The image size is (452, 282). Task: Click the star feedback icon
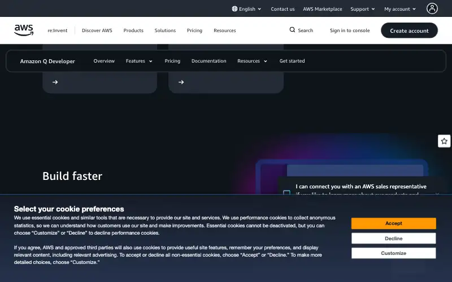click(x=444, y=141)
